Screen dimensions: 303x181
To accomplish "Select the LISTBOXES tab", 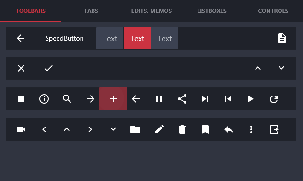I will click(212, 11).
